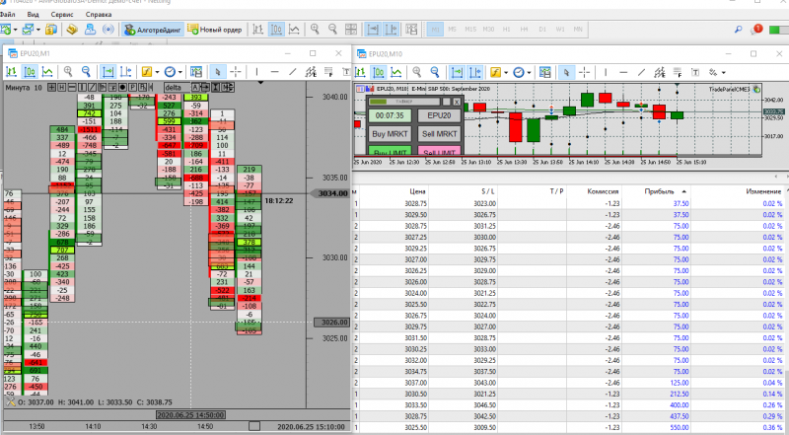Click Buy MRKT on trade panel
The width and height of the screenshot is (789, 435).
390,134
